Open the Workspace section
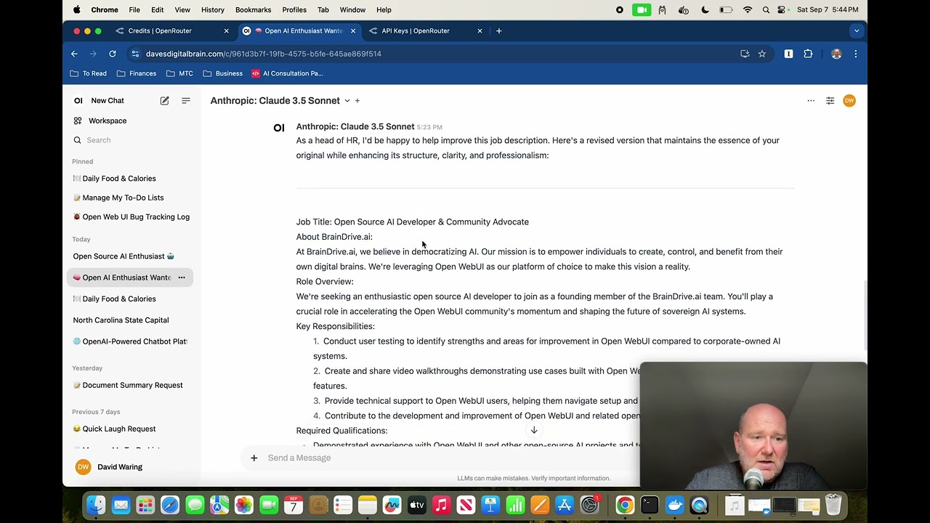The image size is (930, 523). (x=108, y=121)
